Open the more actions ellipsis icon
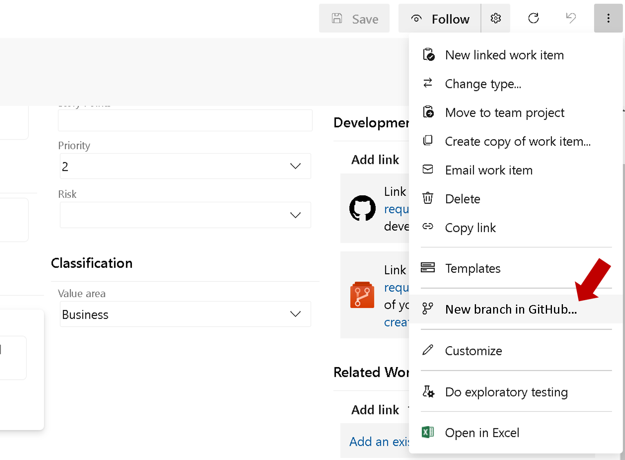Image resolution: width=625 pixels, height=460 pixels. pos(608,18)
